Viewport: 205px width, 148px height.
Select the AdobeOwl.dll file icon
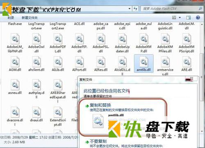coord(36,39)
